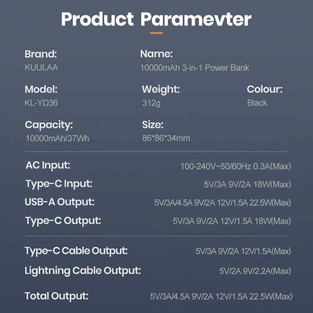This screenshot has height=313, width=313.
Task: Click the Product Paramevter heading
Action: (x=156, y=19)
